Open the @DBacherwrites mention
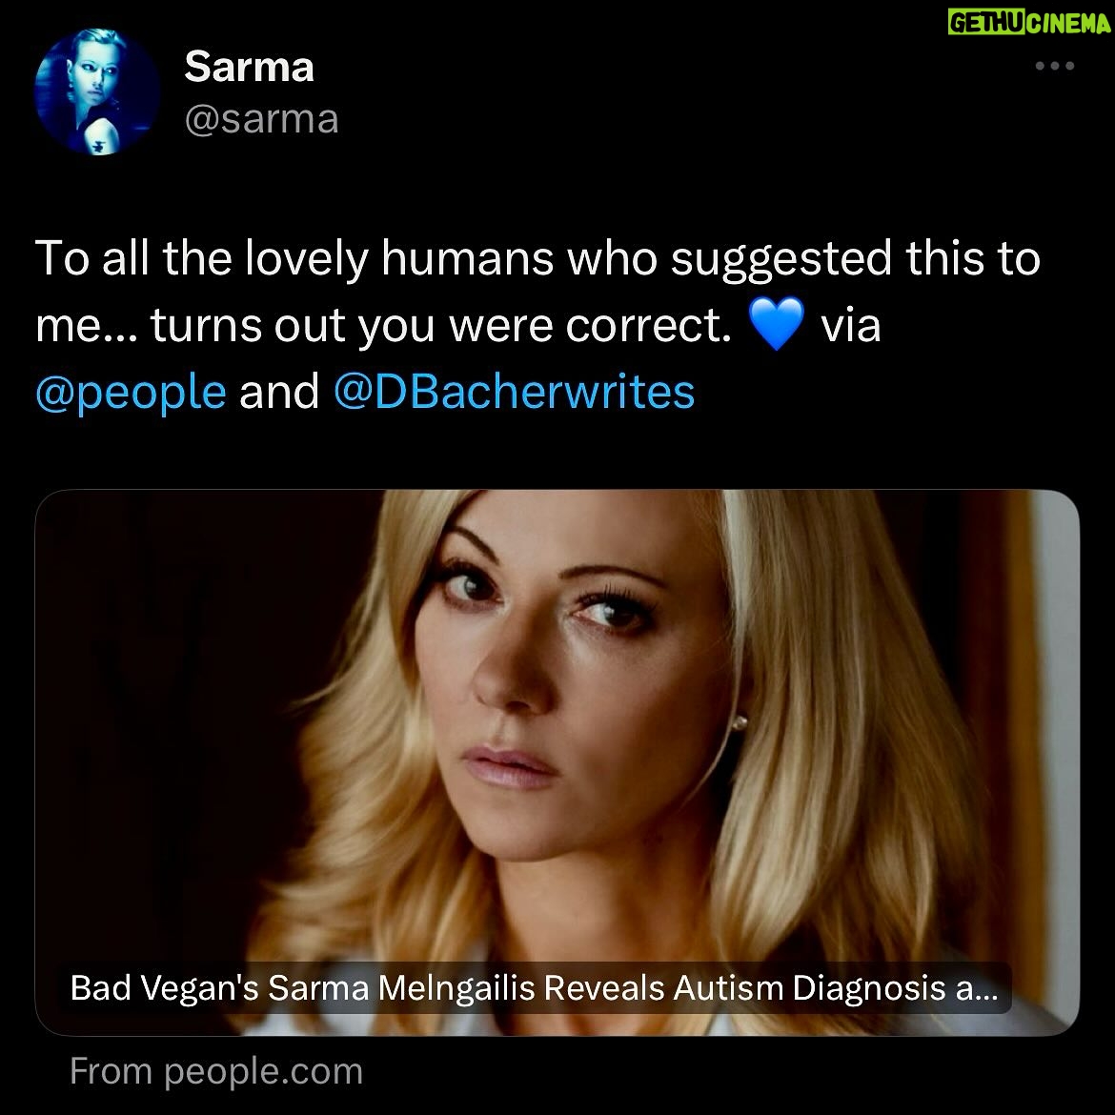 (514, 392)
